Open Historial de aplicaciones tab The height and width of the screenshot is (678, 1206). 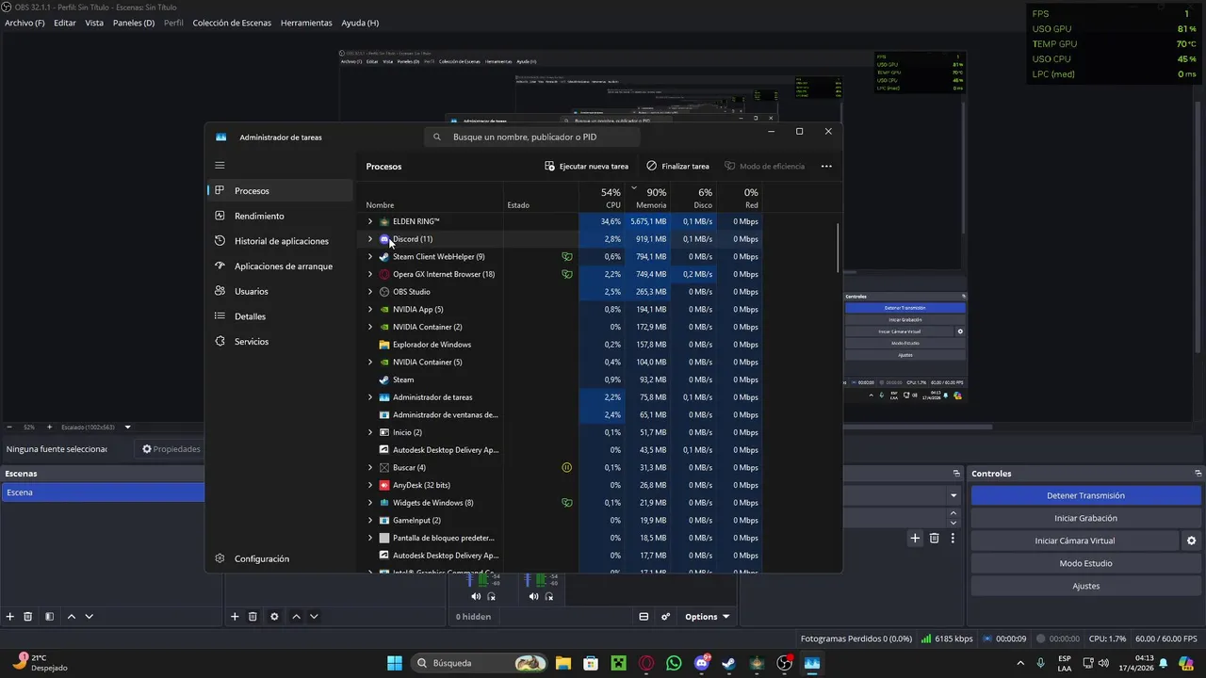click(x=279, y=241)
